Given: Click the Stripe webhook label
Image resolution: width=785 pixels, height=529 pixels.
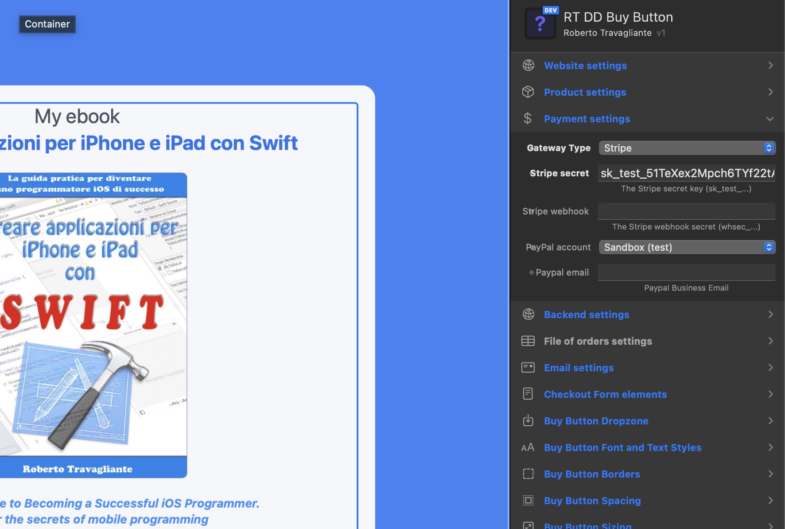Looking at the screenshot, I should click(x=556, y=211).
